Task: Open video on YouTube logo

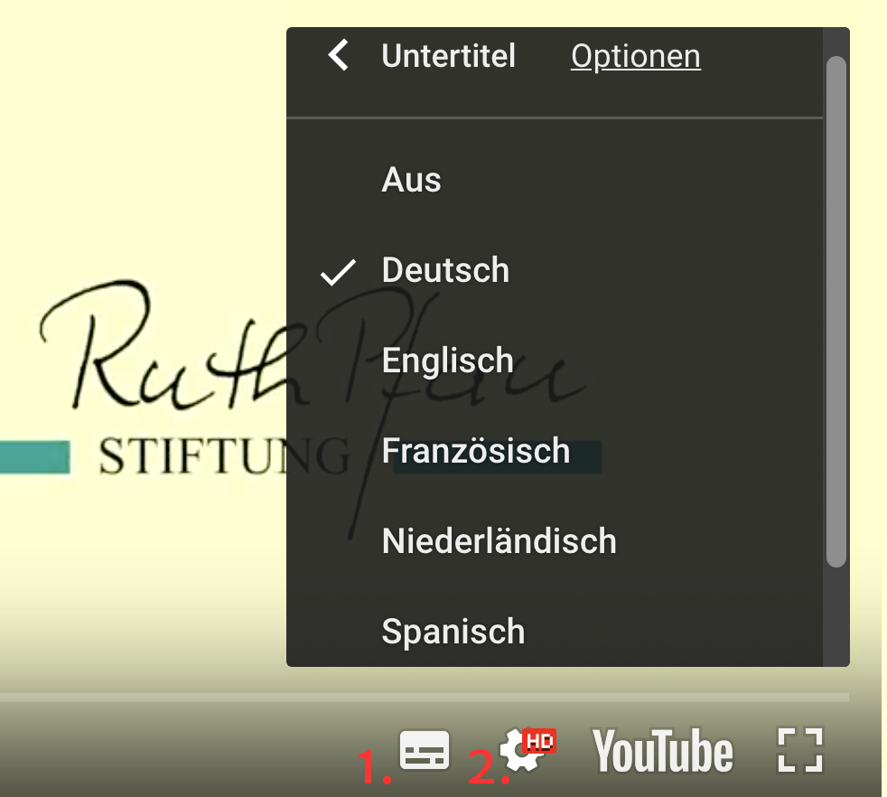Action: [662, 751]
